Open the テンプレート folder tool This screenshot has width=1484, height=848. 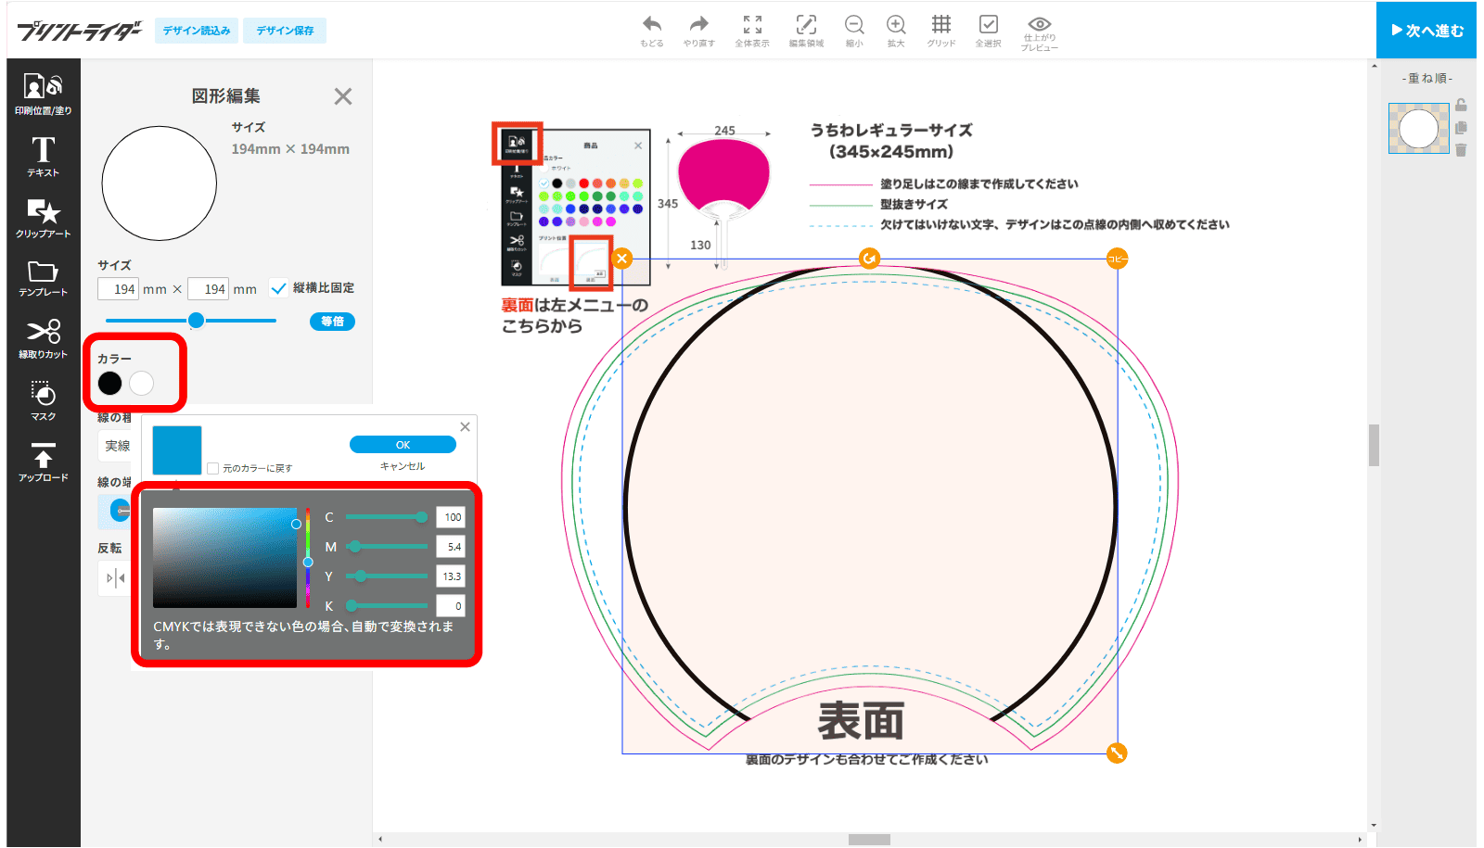pyautogui.click(x=43, y=278)
